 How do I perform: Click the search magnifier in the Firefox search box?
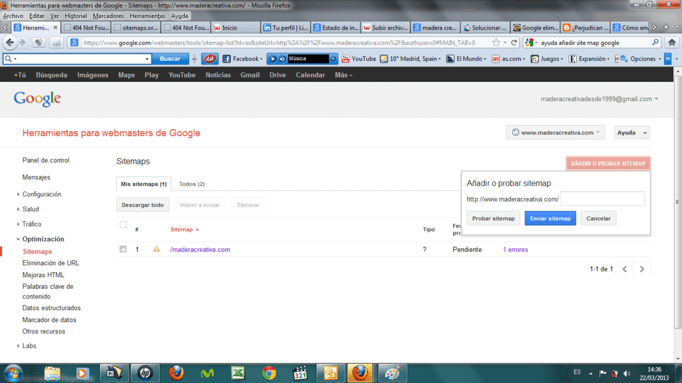tap(655, 43)
